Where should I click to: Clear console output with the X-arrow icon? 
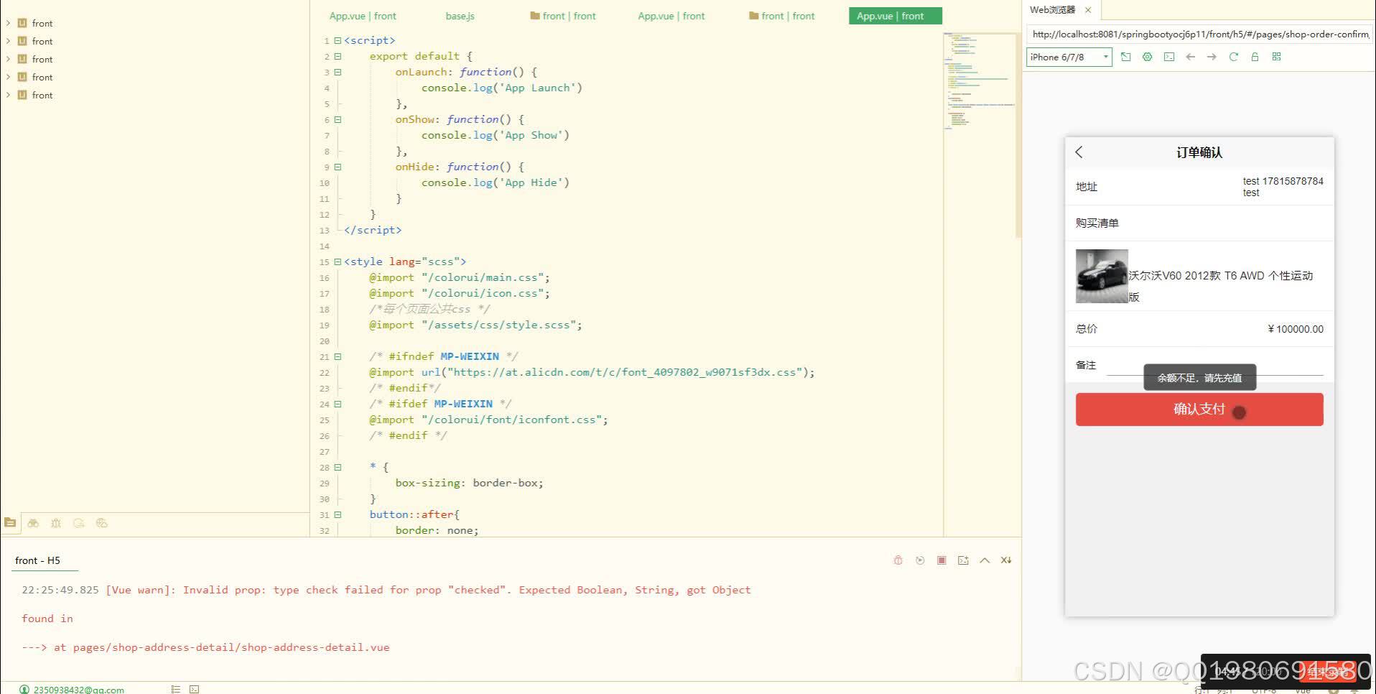click(x=1006, y=560)
